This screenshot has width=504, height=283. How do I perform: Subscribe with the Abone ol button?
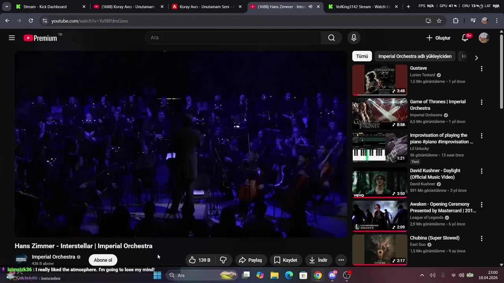103,260
